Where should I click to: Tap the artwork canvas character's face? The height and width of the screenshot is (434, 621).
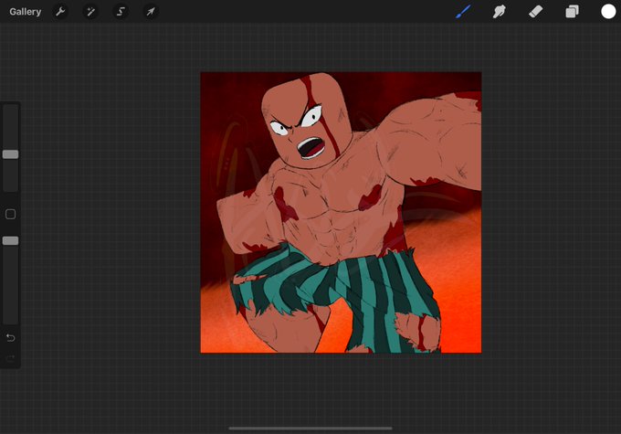pos(306,122)
